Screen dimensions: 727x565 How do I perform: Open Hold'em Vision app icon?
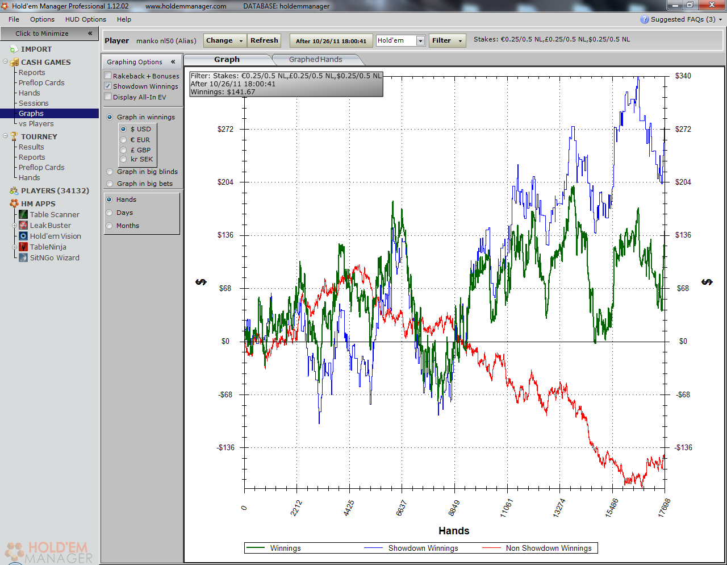click(x=23, y=236)
